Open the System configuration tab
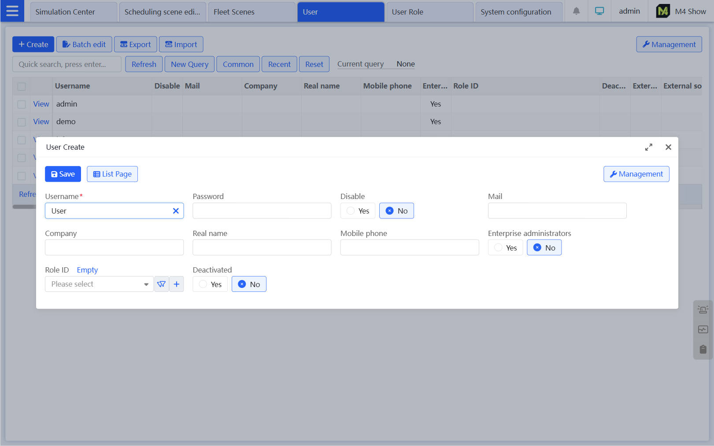 (518, 12)
